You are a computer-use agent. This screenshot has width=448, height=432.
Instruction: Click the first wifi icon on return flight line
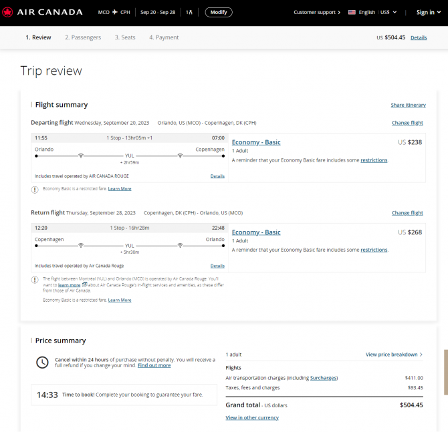pos(81,246)
